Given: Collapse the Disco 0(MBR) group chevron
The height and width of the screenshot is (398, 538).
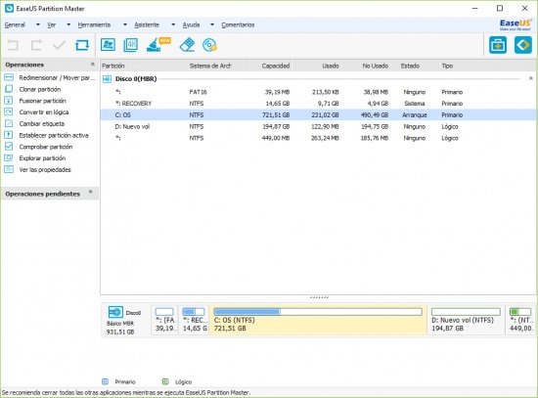Looking at the screenshot, I should coord(531,78).
